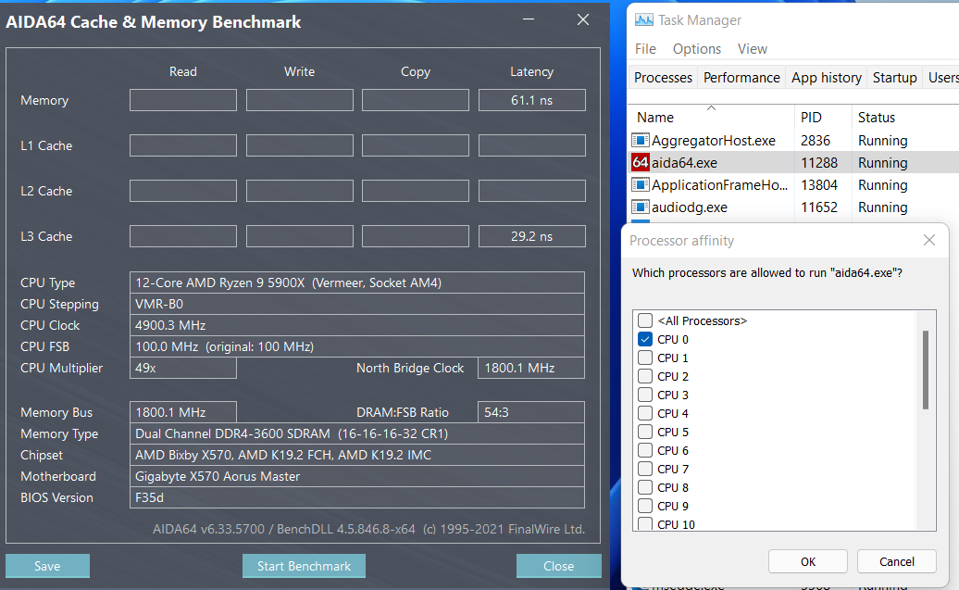Image resolution: width=959 pixels, height=590 pixels.
Task: Click the L3 Cache Latency 29.2 ns field
Action: 531,235
